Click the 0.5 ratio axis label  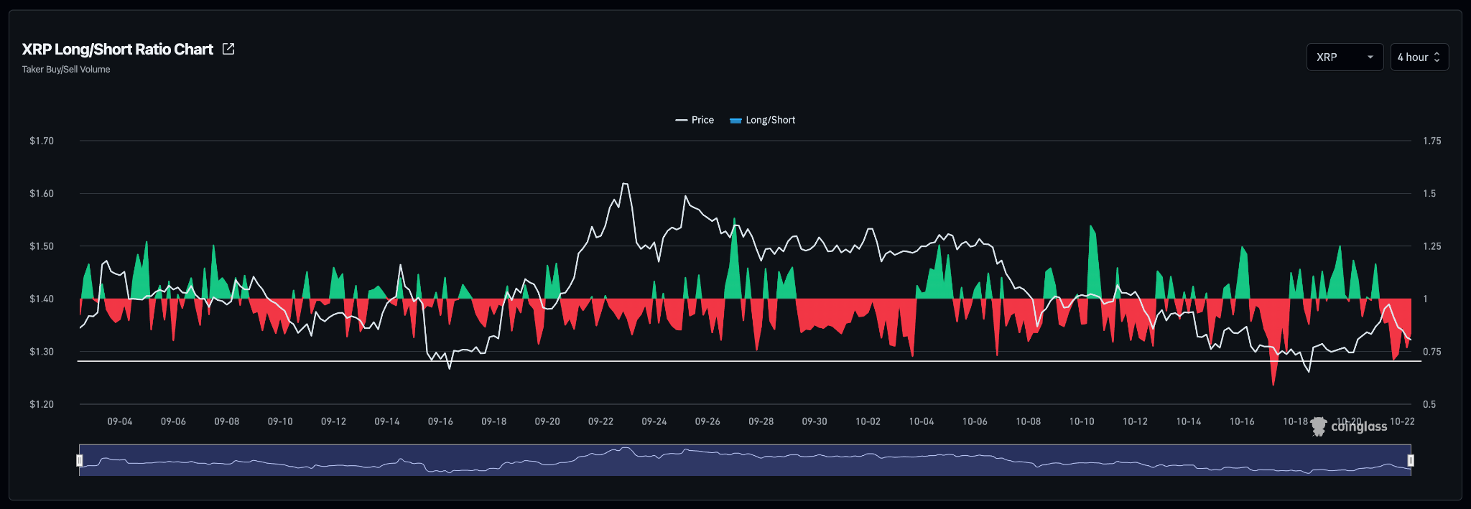1429,404
